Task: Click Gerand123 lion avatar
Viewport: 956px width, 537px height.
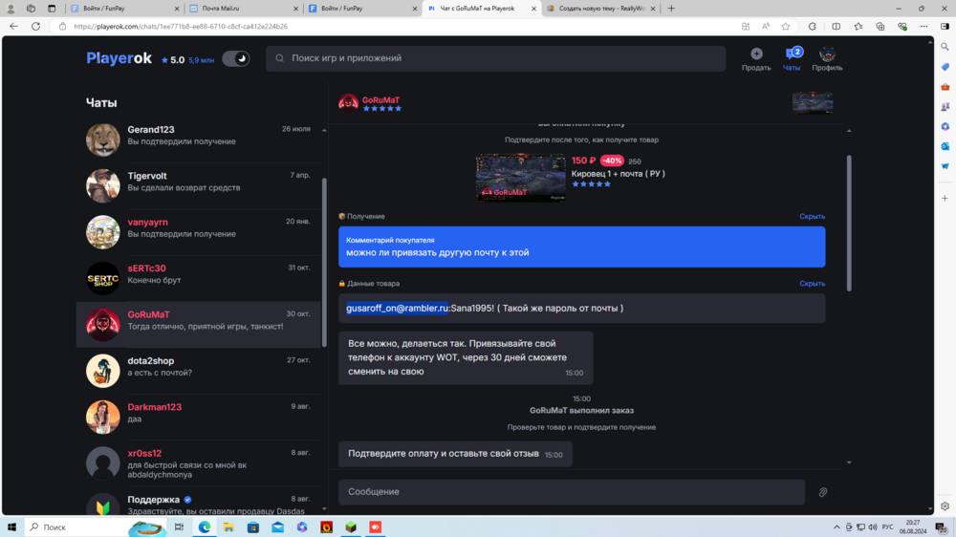Action: coord(103,140)
